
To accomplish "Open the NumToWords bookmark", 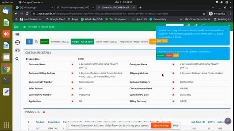I will (32, 19).
